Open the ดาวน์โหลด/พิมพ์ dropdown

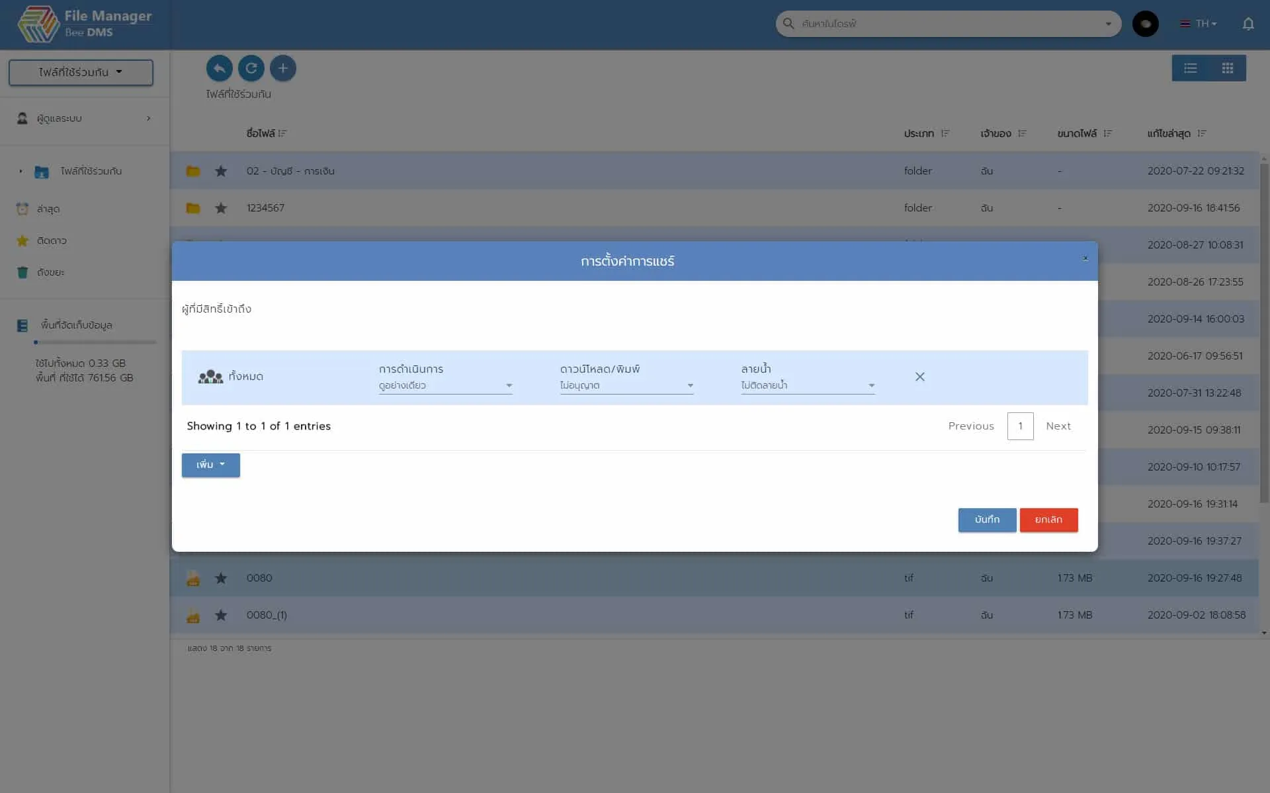pyautogui.click(x=626, y=385)
